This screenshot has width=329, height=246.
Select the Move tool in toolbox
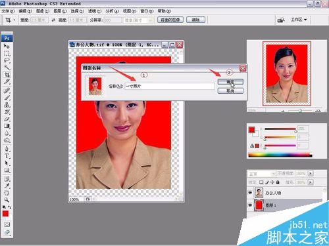7,47
